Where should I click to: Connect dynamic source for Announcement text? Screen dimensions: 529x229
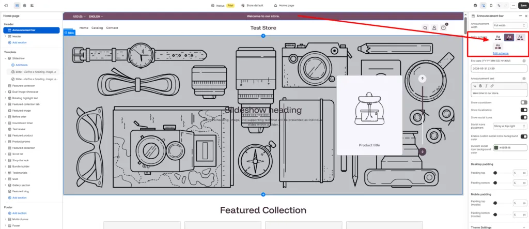click(x=524, y=79)
